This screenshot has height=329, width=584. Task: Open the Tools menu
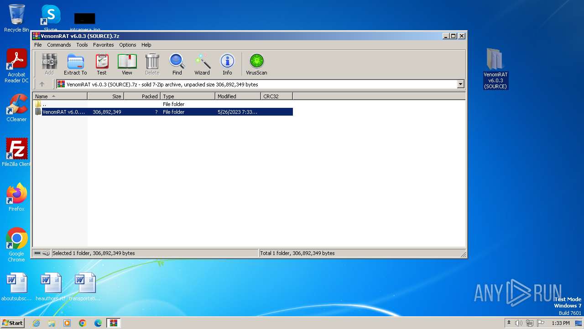[82, 45]
